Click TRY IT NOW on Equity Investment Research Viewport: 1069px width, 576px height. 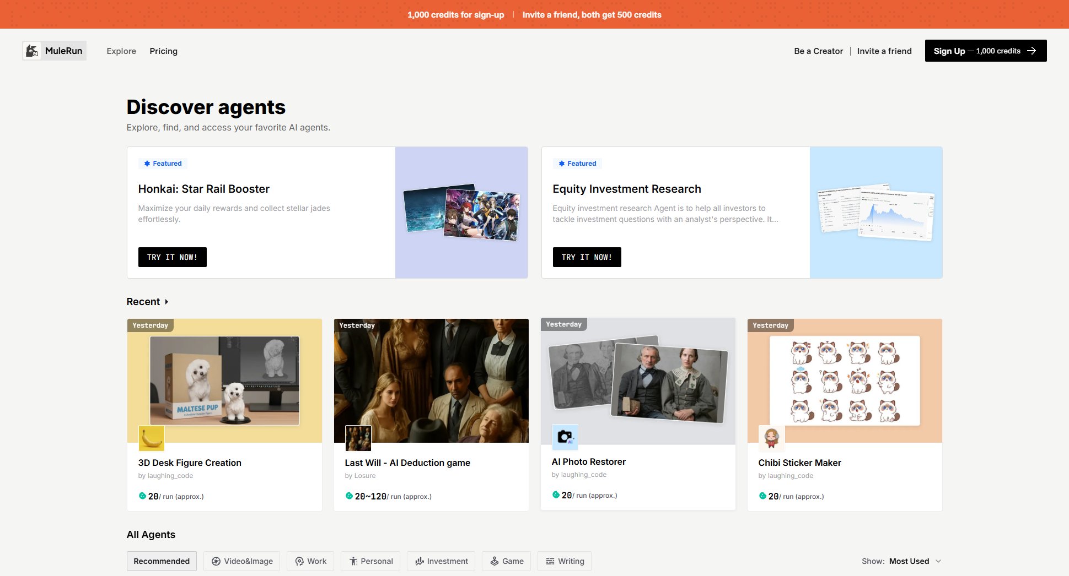[587, 257]
